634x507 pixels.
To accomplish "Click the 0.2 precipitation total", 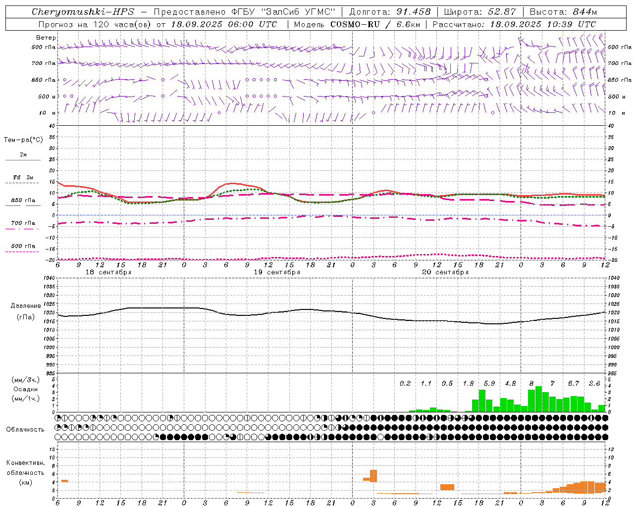I will [405, 384].
